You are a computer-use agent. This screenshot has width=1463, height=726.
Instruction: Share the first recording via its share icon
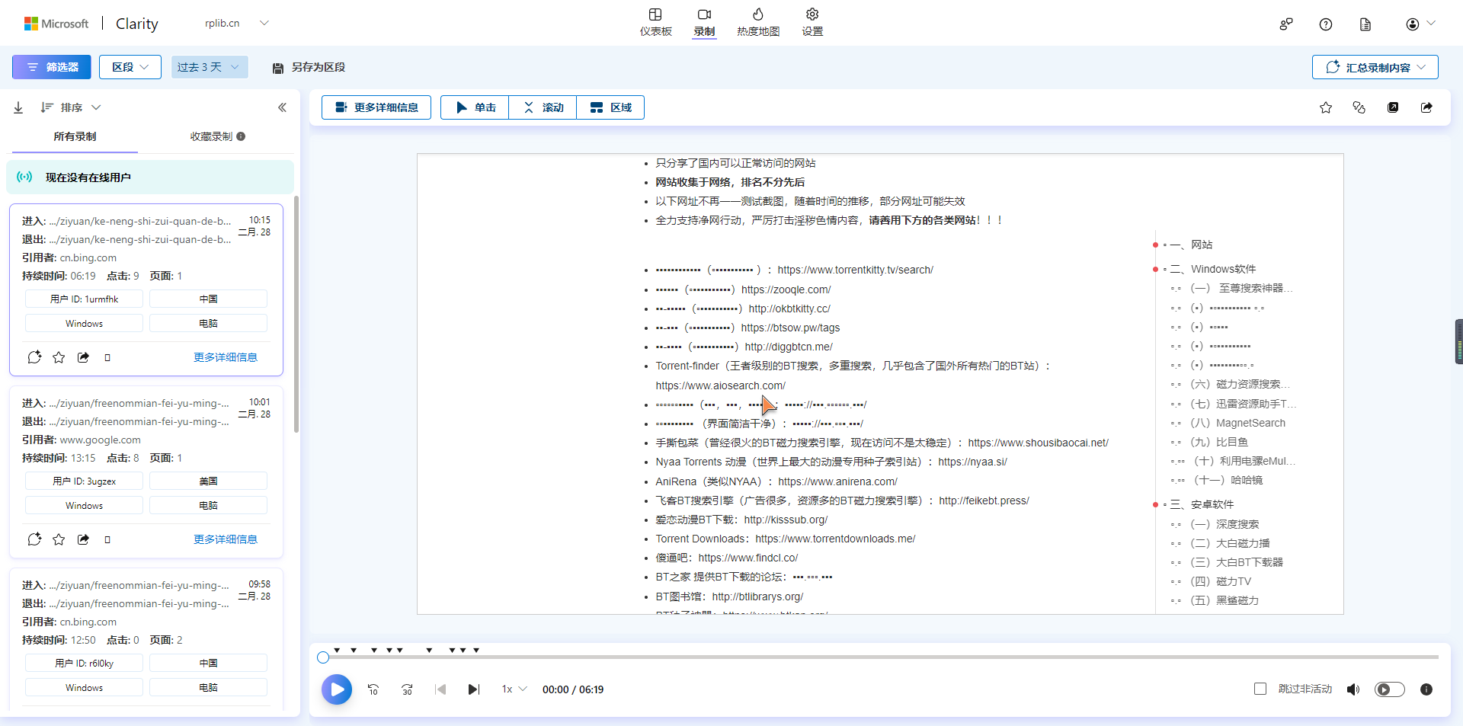click(83, 357)
